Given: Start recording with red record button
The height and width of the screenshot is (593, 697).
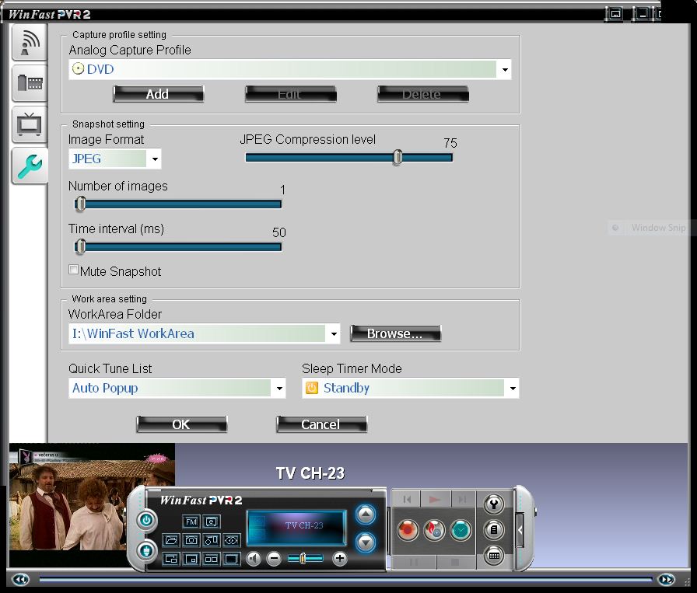Looking at the screenshot, I should tap(408, 530).
